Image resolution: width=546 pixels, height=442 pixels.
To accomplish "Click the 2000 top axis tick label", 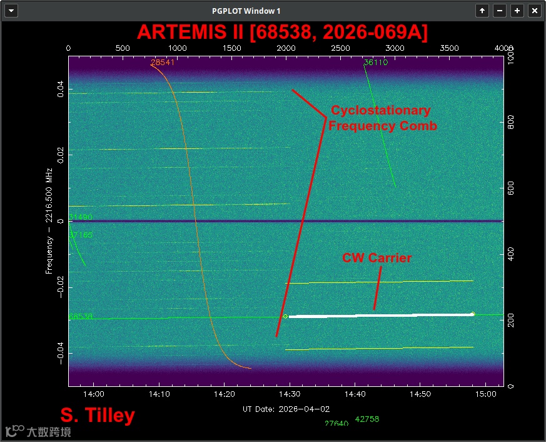I will (286, 48).
